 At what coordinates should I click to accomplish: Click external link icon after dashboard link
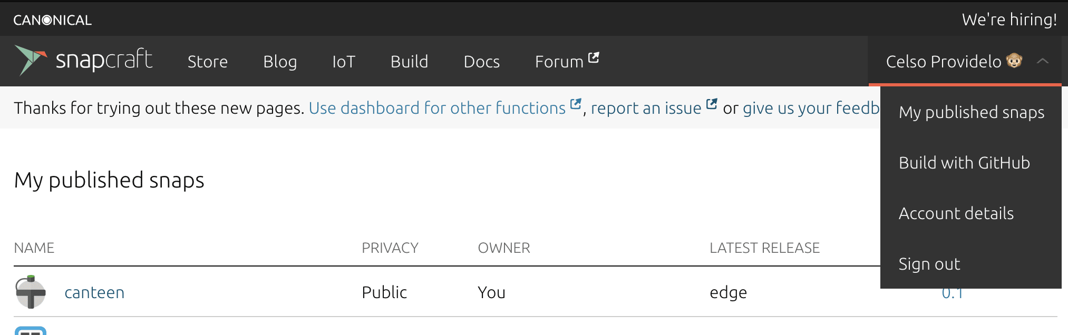[576, 104]
